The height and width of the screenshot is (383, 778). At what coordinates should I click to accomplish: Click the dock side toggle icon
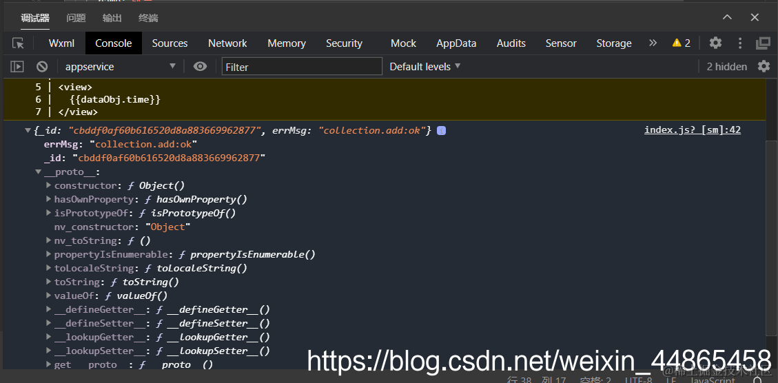click(763, 43)
